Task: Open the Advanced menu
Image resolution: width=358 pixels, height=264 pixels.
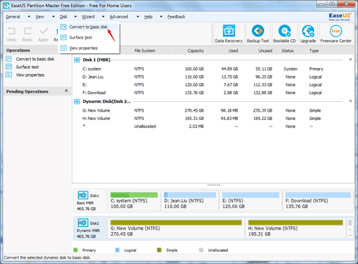Action: (x=118, y=17)
